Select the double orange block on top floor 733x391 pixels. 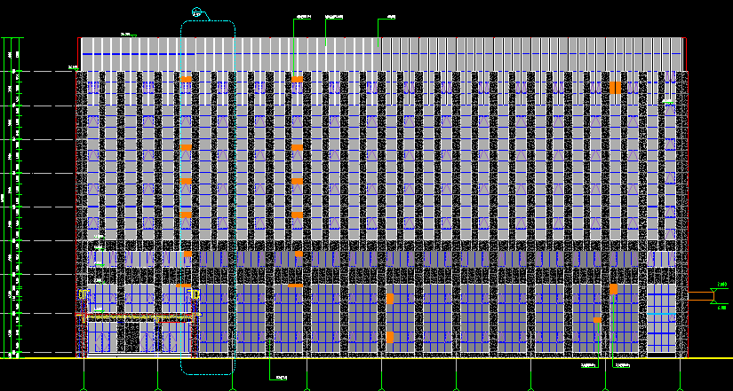pyautogui.click(x=615, y=88)
